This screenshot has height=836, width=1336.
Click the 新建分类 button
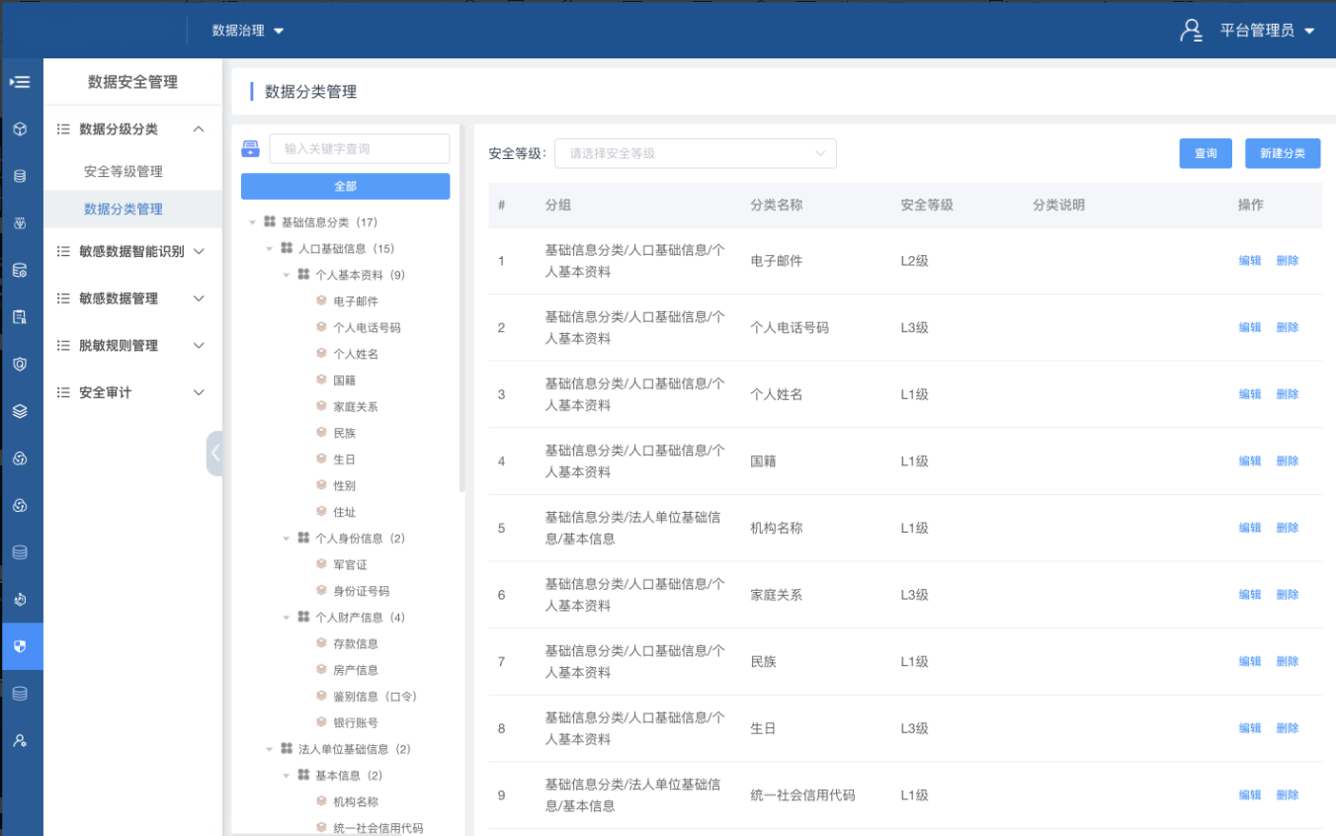tap(1283, 153)
